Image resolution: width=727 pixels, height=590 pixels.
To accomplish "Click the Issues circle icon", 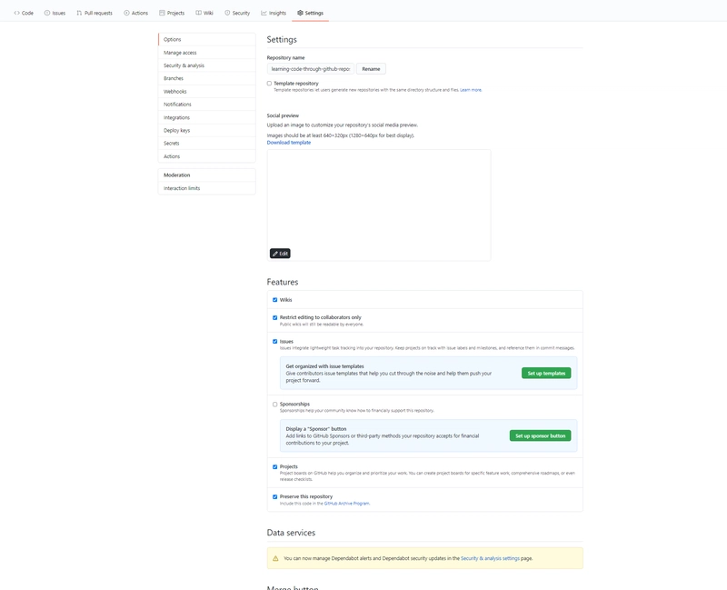I will [x=47, y=13].
